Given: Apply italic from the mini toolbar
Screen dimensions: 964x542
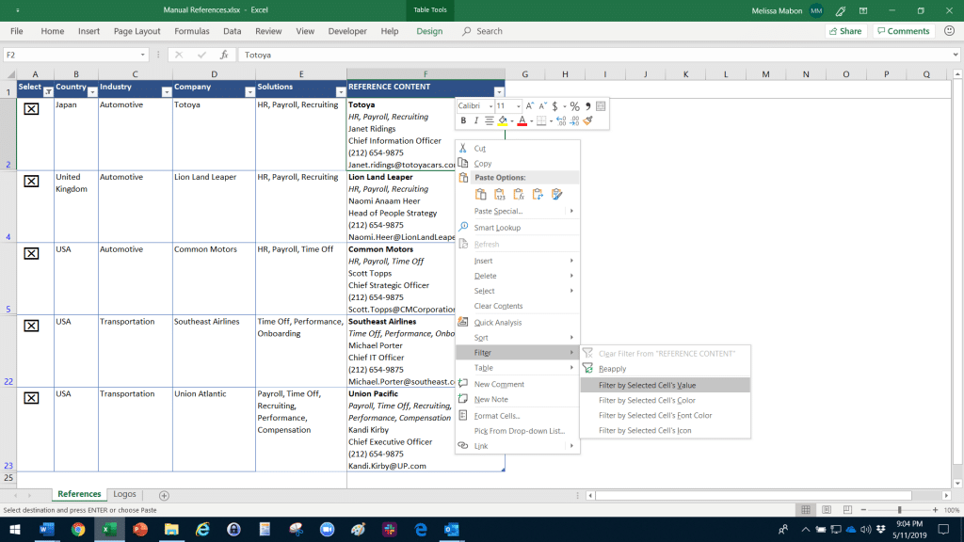Looking at the screenshot, I should pos(475,120).
